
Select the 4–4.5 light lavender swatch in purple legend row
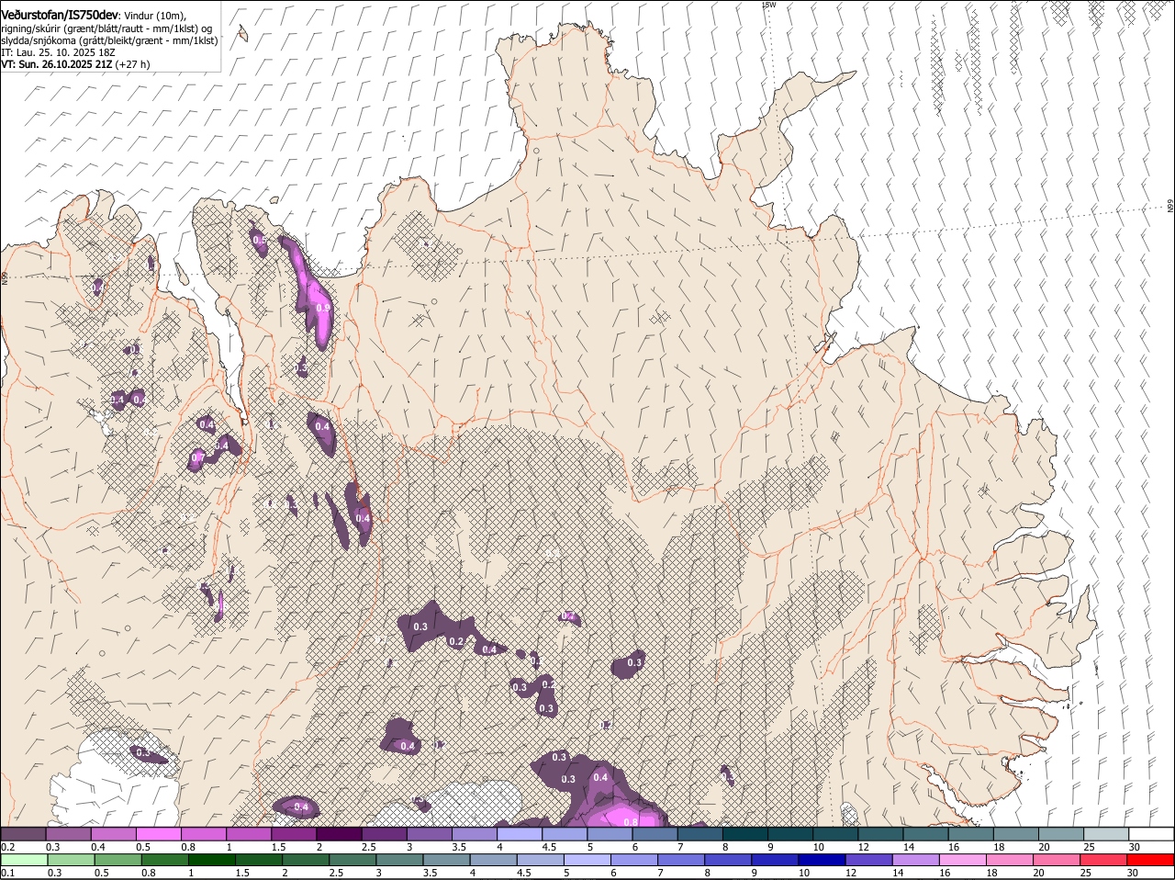tap(520, 834)
